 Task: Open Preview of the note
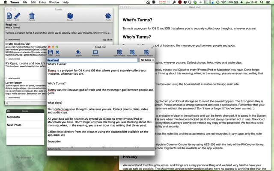tap(95, 52)
